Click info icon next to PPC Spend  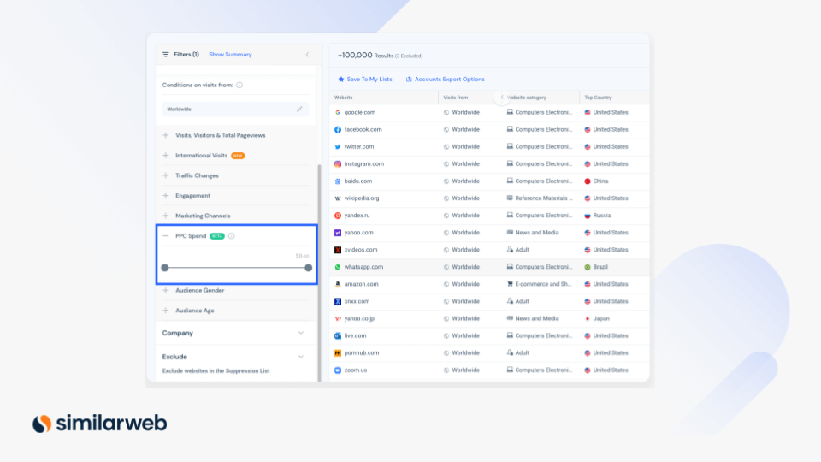click(x=232, y=236)
